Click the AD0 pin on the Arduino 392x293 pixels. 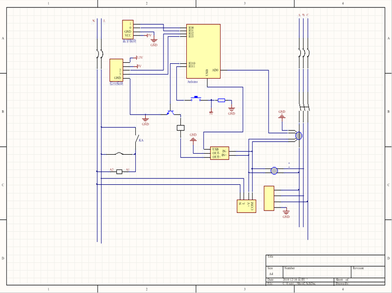click(x=215, y=70)
